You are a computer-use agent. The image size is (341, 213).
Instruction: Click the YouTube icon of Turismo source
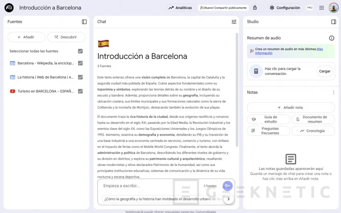pyautogui.click(x=13, y=91)
